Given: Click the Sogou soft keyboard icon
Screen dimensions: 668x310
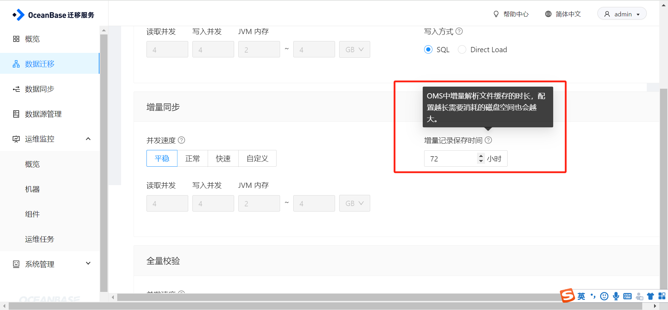Looking at the screenshot, I should coord(628,296).
